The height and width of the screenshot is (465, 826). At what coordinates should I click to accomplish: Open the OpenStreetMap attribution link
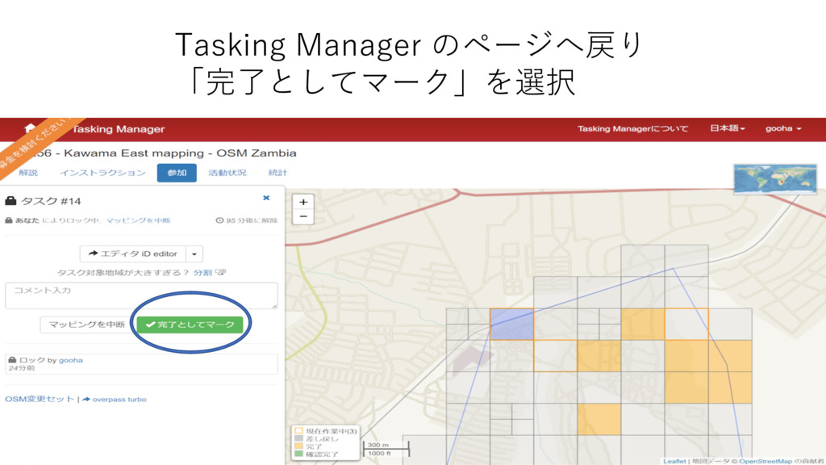(765, 461)
